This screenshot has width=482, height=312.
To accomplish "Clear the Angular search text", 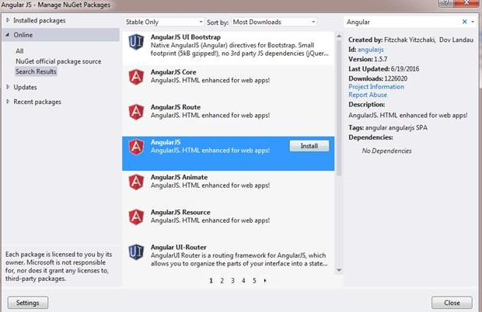I will pos(464,22).
